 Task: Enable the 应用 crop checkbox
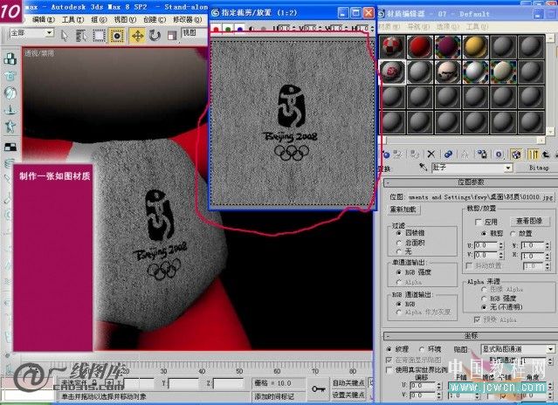[x=479, y=222]
